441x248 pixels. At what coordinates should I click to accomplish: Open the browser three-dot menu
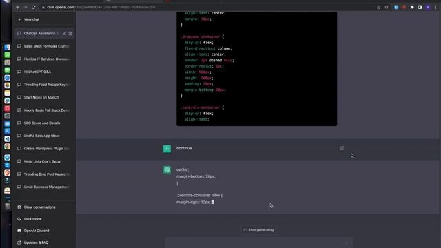click(435, 8)
